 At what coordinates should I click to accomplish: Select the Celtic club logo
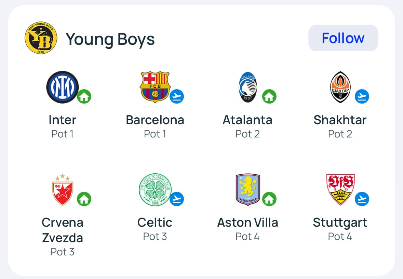(x=155, y=190)
